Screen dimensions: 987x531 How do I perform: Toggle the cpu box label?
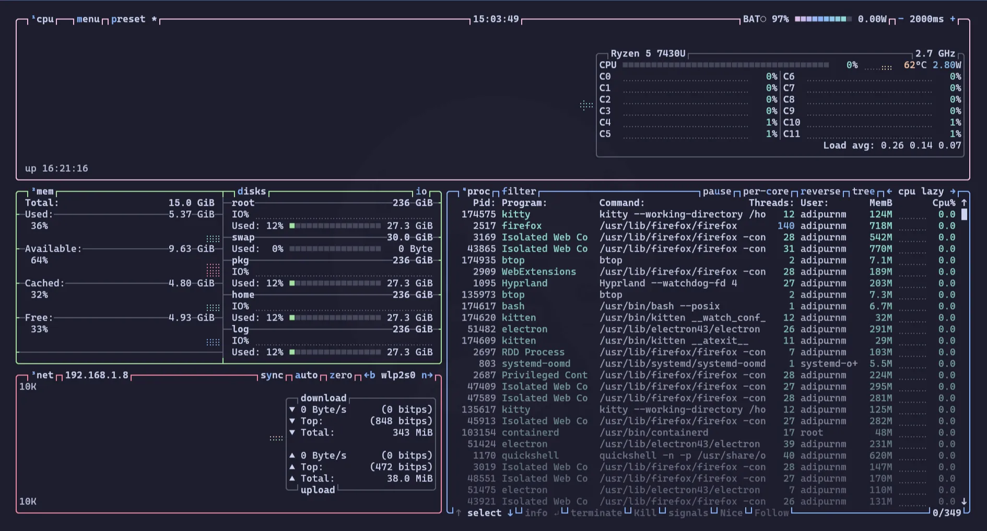(43, 19)
